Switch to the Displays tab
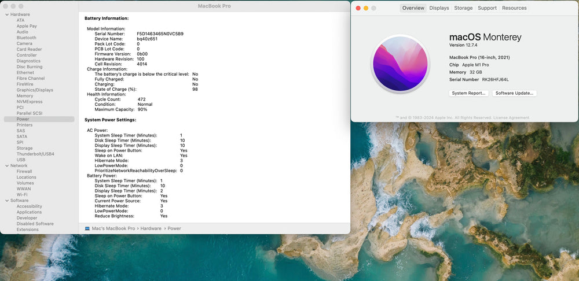 tap(439, 8)
